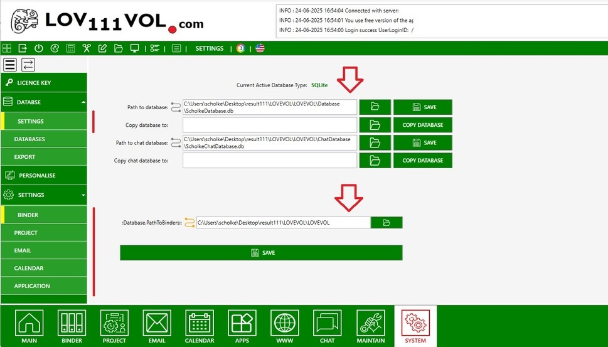Expand the SETTINGS sidebar section arrow
The height and width of the screenshot is (347, 608).
83,195
